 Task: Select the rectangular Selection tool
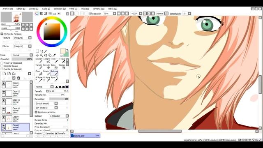[37, 51]
